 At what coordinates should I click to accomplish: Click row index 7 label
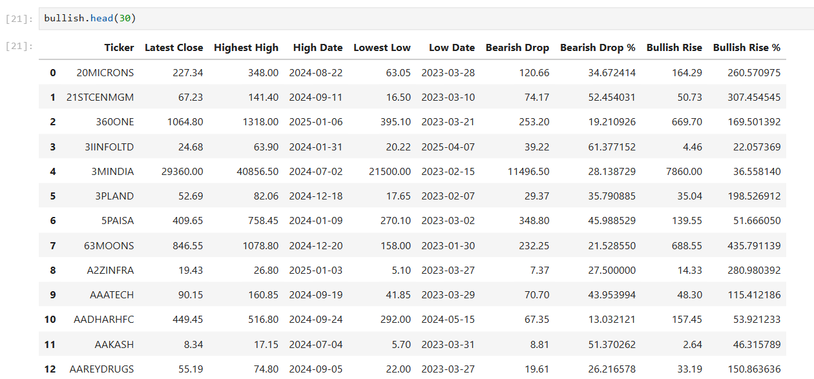pyautogui.click(x=53, y=246)
